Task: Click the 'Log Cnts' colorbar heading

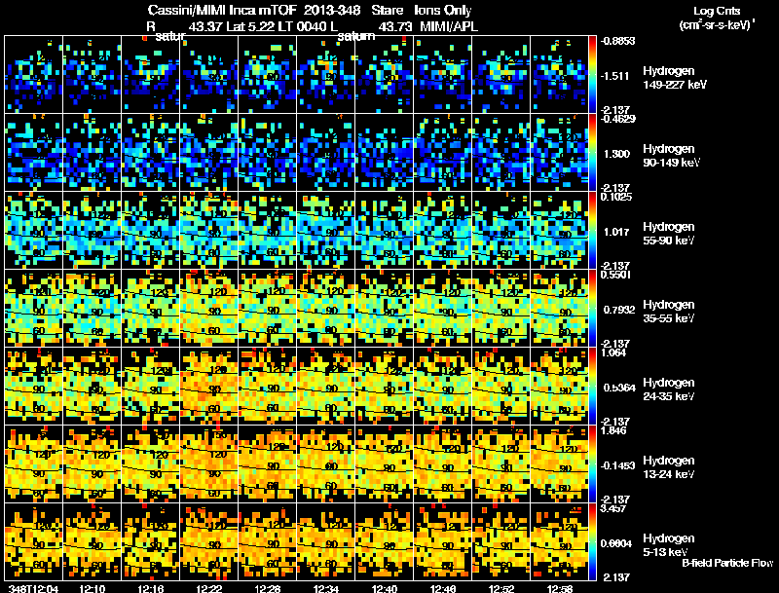Action: [717, 11]
